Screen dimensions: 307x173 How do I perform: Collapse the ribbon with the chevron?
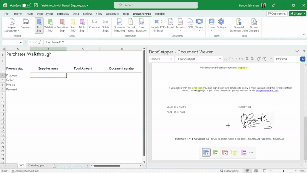(x=304, y=35)
